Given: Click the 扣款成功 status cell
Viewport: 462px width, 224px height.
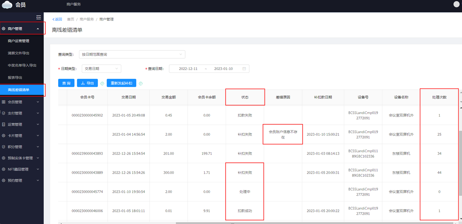Looking at the screenshot, I should 245,211.
